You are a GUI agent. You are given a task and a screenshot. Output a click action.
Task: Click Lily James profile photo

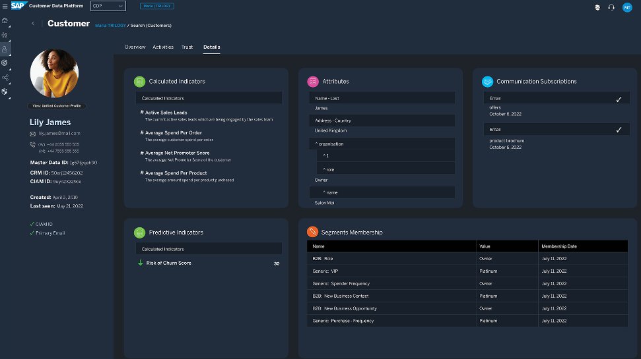[54, 73]
